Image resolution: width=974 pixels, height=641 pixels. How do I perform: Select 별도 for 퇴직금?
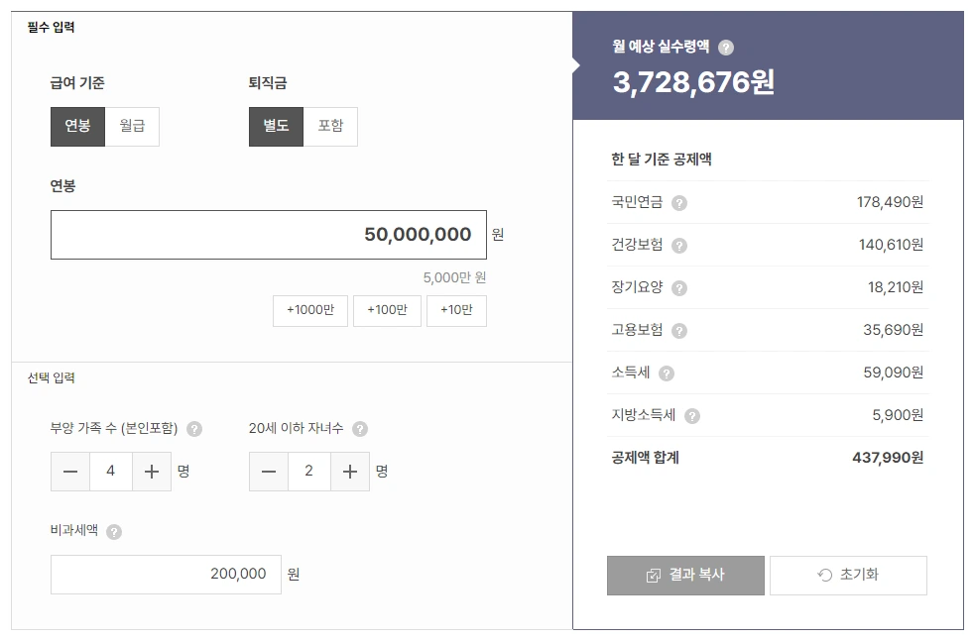[275, 126]
